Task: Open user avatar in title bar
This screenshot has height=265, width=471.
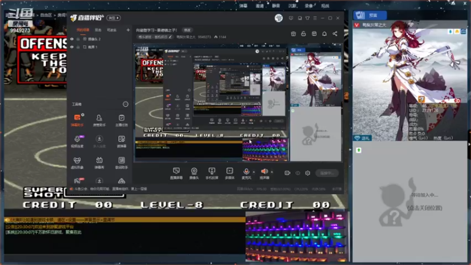Action: [278, 18]
